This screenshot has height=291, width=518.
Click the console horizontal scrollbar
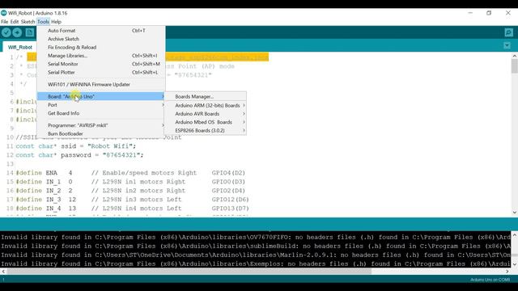tap(189, 272)
